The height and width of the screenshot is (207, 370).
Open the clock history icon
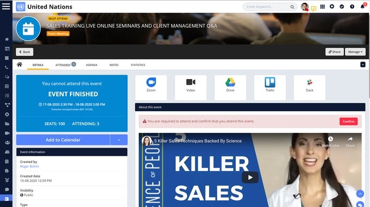pos(352,7)
